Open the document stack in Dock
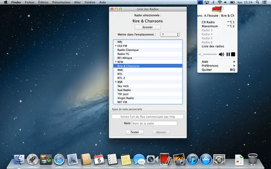 coord(239,160)
